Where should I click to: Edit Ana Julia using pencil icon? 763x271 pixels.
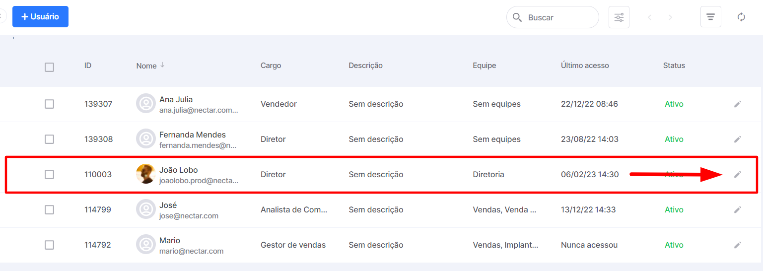(738, 104)
